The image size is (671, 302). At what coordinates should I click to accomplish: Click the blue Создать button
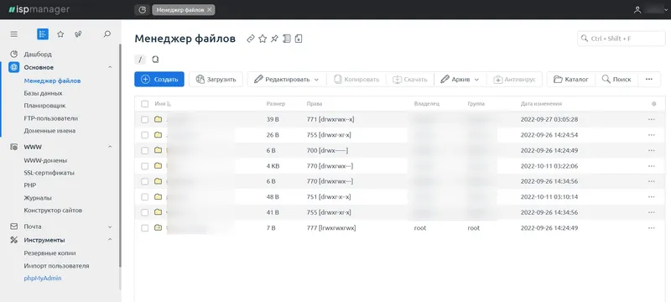[x=159, y=79]
